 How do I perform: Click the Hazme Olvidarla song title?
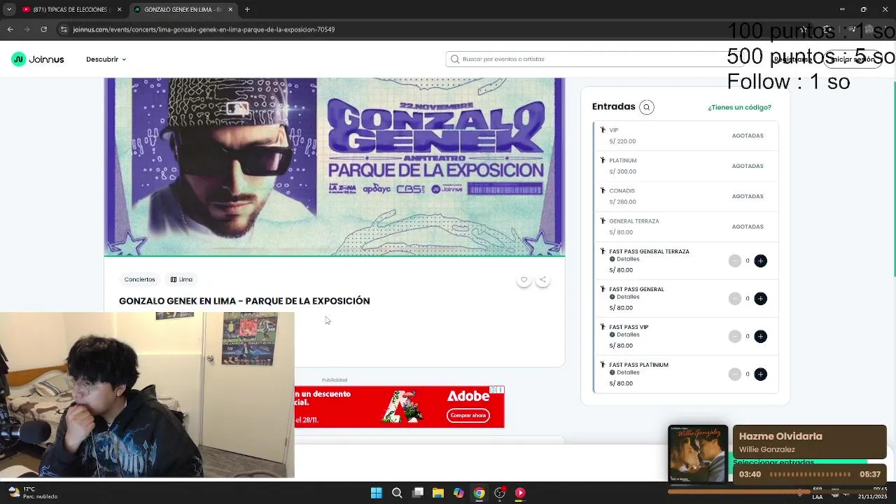coord(780,436)
